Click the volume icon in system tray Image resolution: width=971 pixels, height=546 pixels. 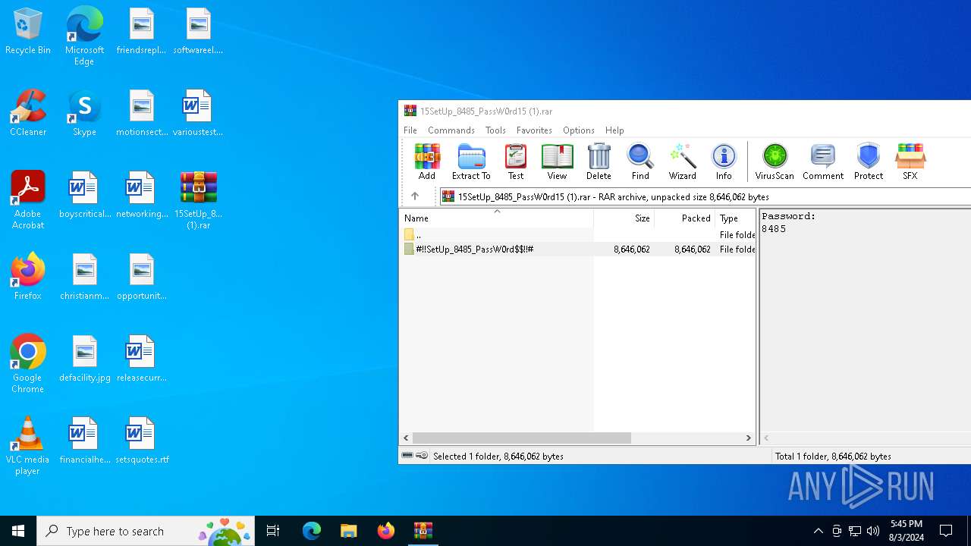point(873,531)
